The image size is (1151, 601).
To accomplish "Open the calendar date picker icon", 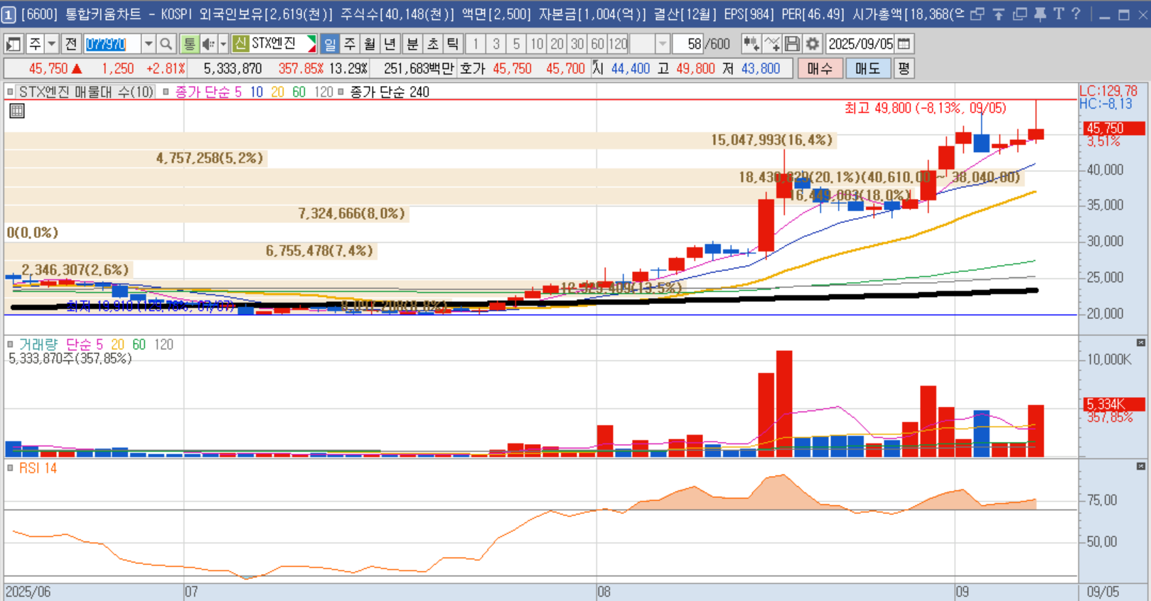I will (904, 44).
